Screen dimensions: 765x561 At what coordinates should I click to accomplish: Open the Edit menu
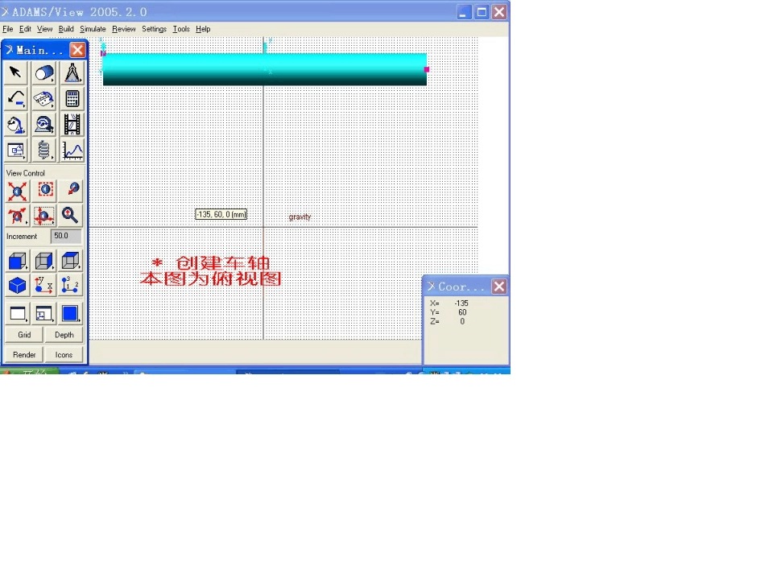click(x=26, y=29)
